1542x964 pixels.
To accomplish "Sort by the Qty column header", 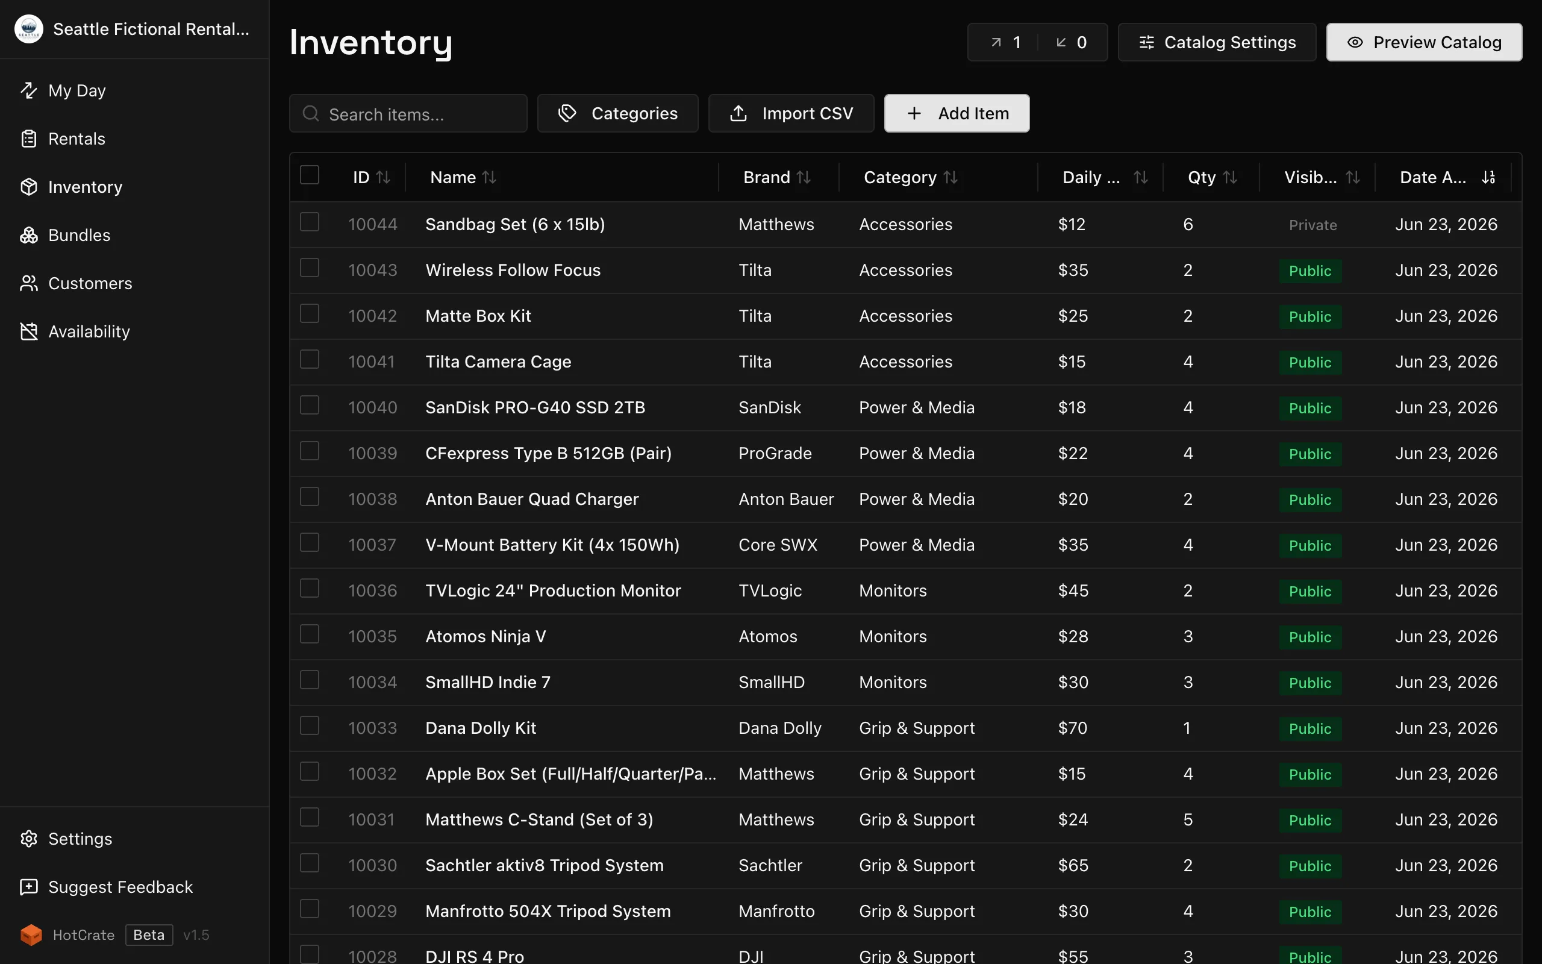I will [x=1213, y=177].
